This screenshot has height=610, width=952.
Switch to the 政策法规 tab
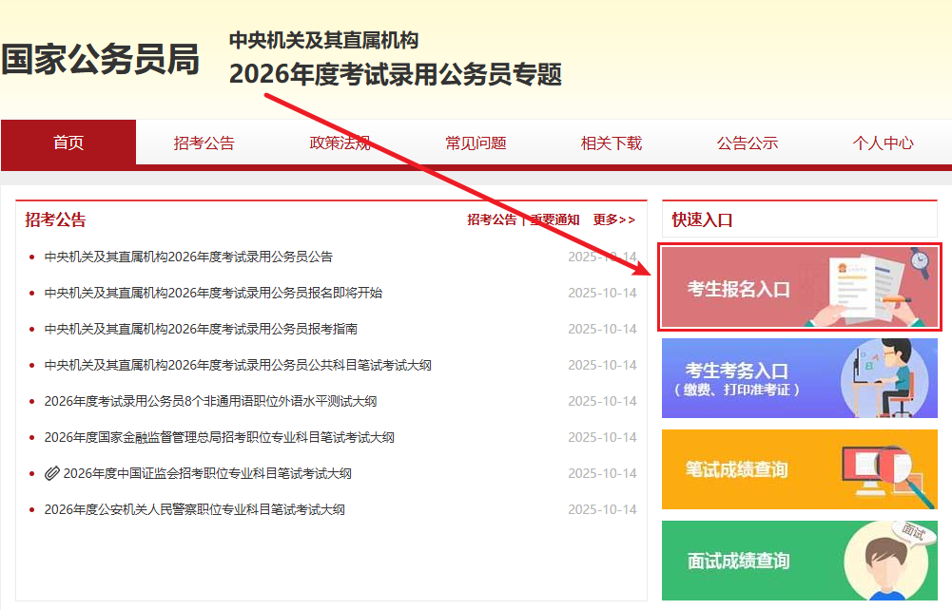340,144
